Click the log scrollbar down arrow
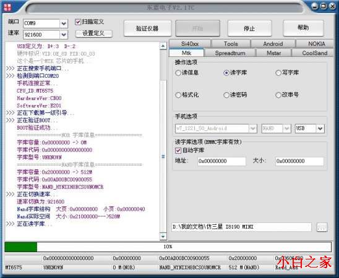Screen dimensions: 339x278 click(163, 237)
